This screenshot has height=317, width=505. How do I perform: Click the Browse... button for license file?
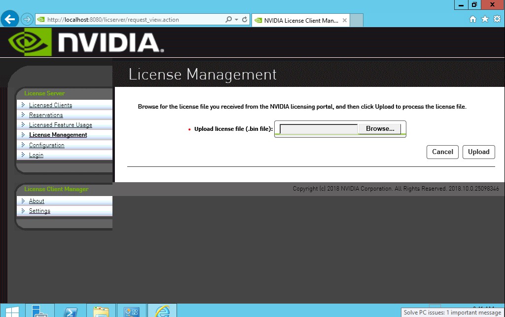click(x=380, y=129)
